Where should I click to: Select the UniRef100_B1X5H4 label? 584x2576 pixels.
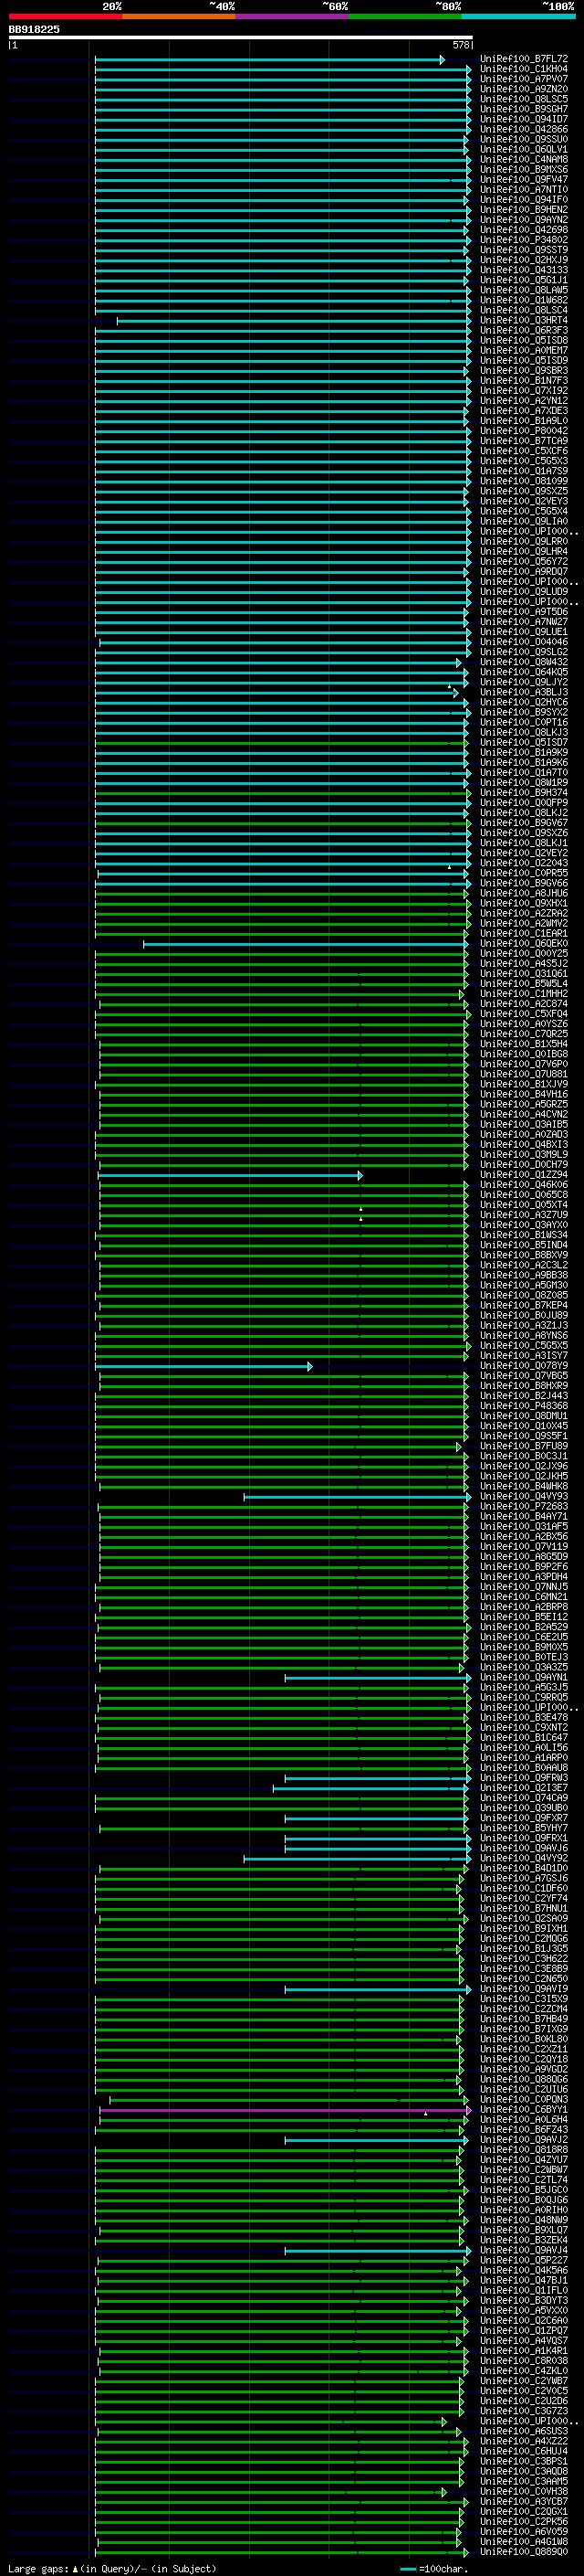click(x=524, y=1044)
